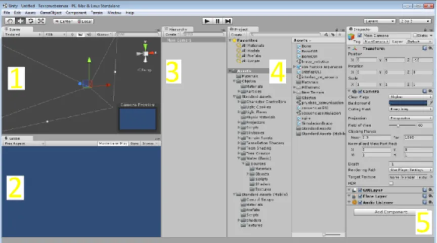Open Camera component gear menu

pos(430,91)
